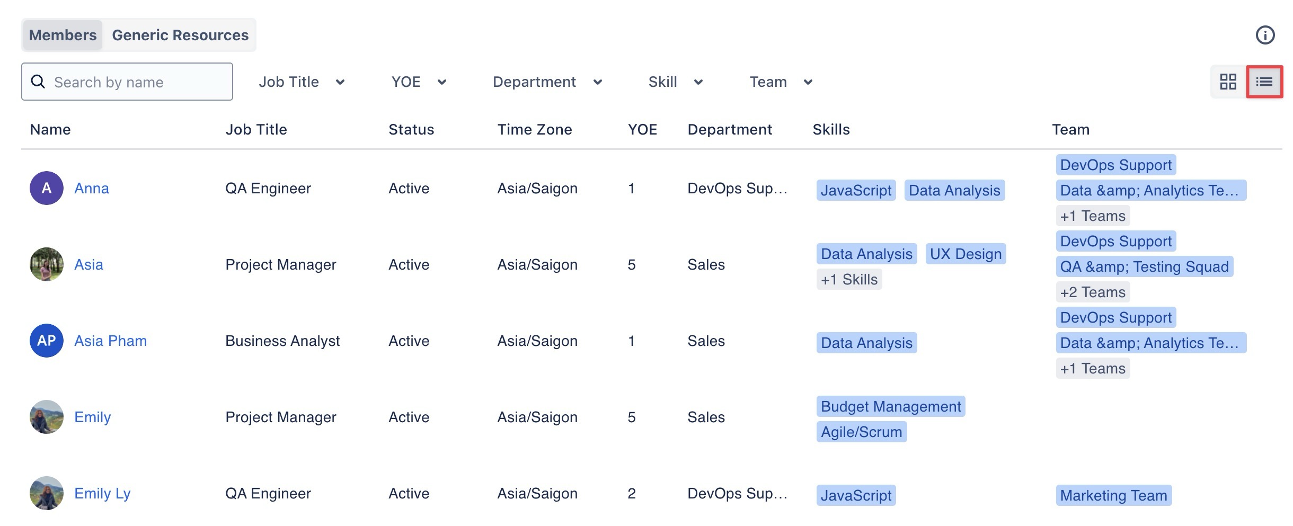The image size is (1293, 526).
Task: Open Anna's purple avatar
Action: (x=47, y=188)
